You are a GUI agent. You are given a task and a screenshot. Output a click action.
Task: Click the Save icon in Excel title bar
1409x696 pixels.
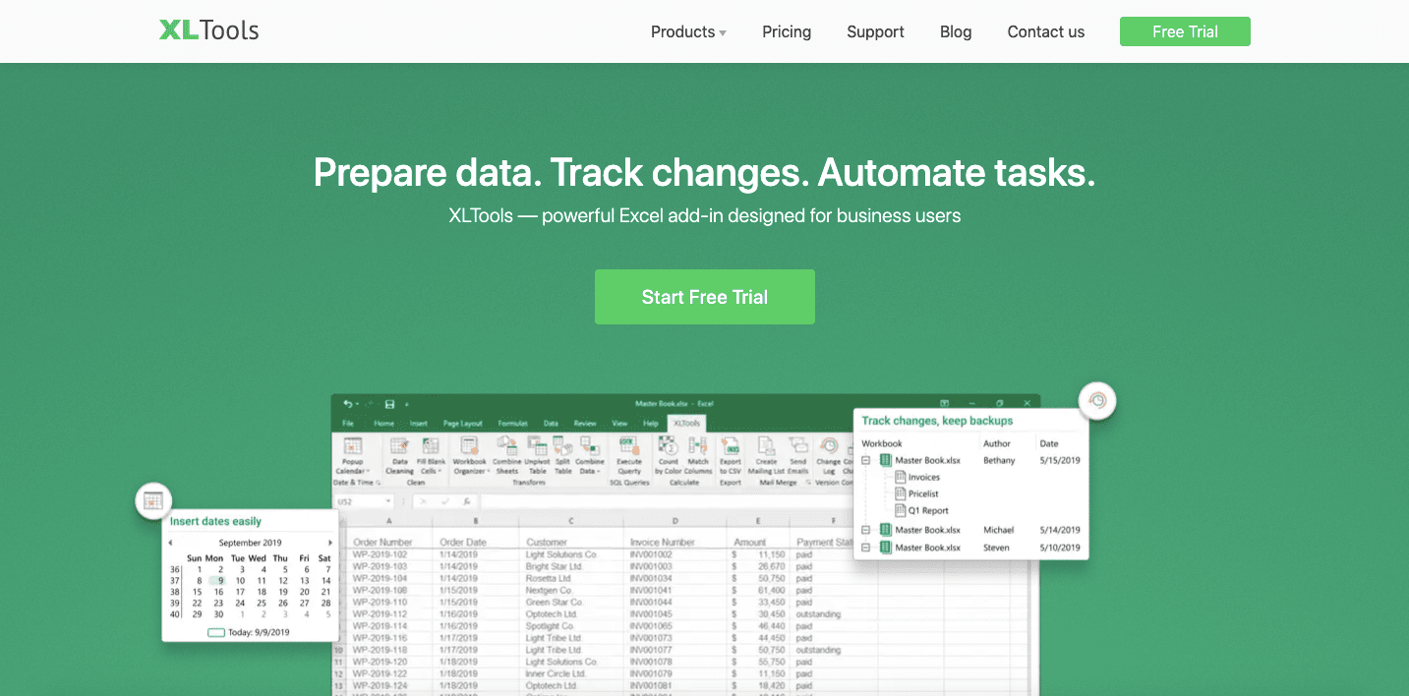pyautogui.click(x=389, y=404)
